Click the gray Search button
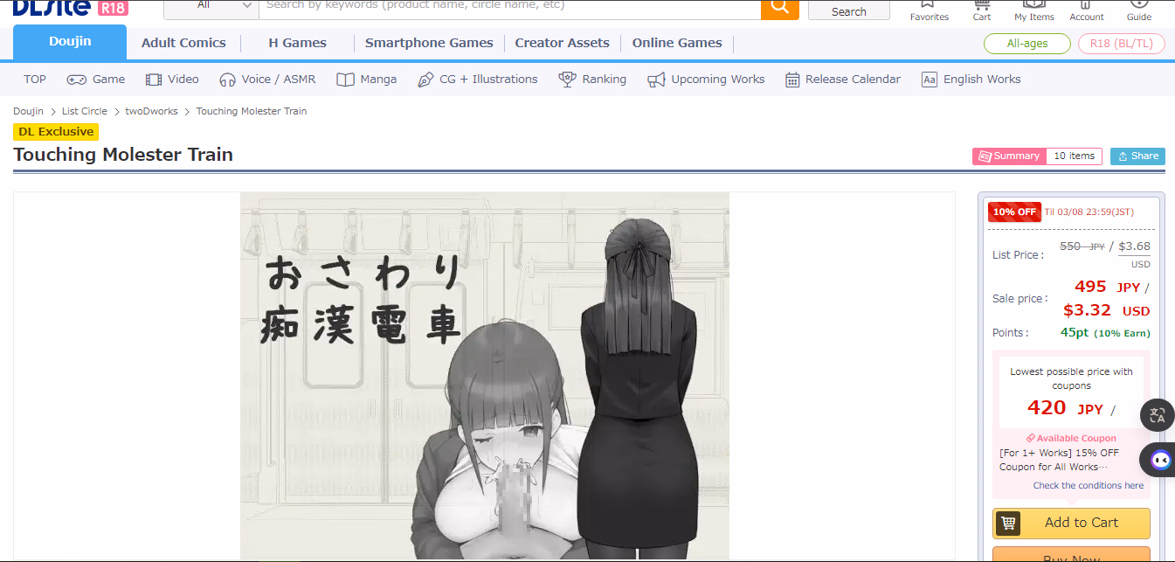Viewport: 1175px width, 562px height. coord(848,11)
